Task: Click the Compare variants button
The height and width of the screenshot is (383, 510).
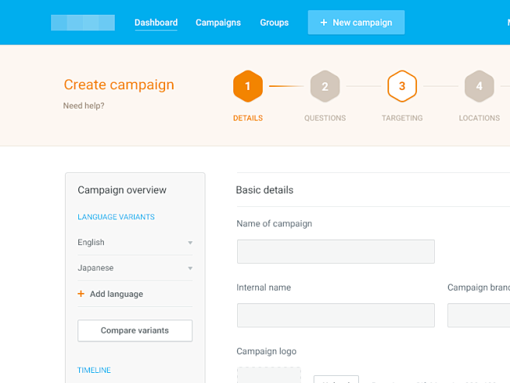Action: point(135,330)
